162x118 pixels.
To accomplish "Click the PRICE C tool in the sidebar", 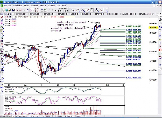I will (x=2, y=55).
